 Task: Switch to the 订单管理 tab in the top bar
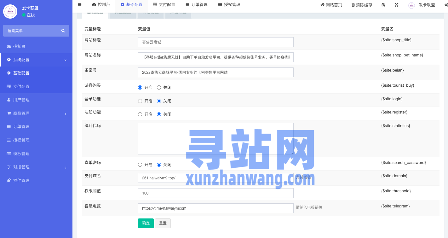pos(197,5)
